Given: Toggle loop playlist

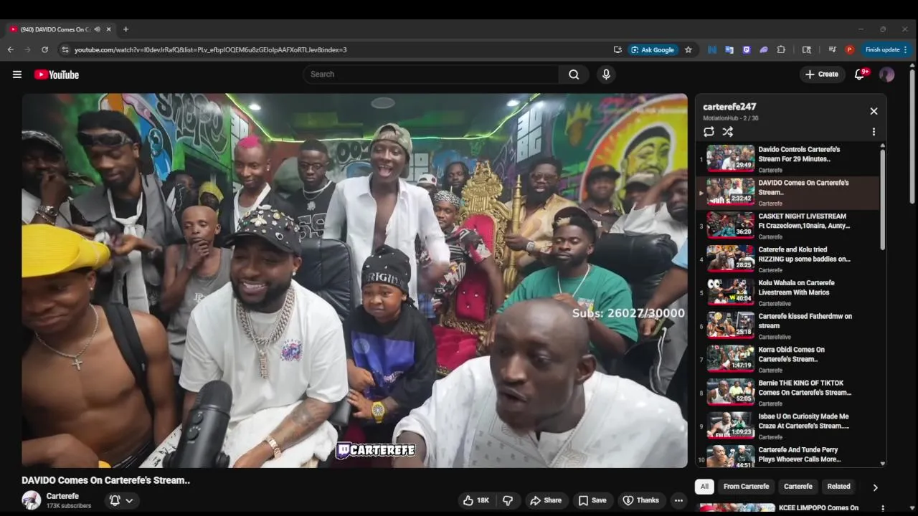Looking at the screenshot, I should 709,132.
